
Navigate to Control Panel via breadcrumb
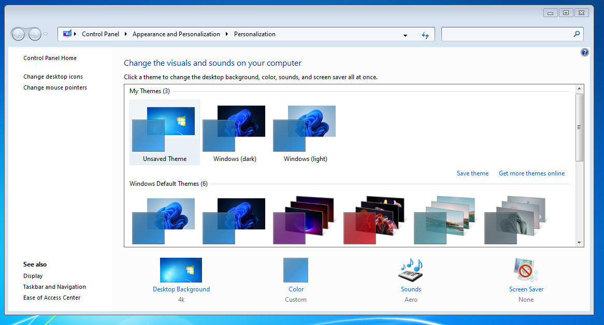pos(100,34)
